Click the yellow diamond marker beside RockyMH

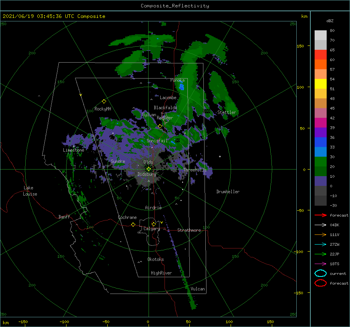click(104, 101)
